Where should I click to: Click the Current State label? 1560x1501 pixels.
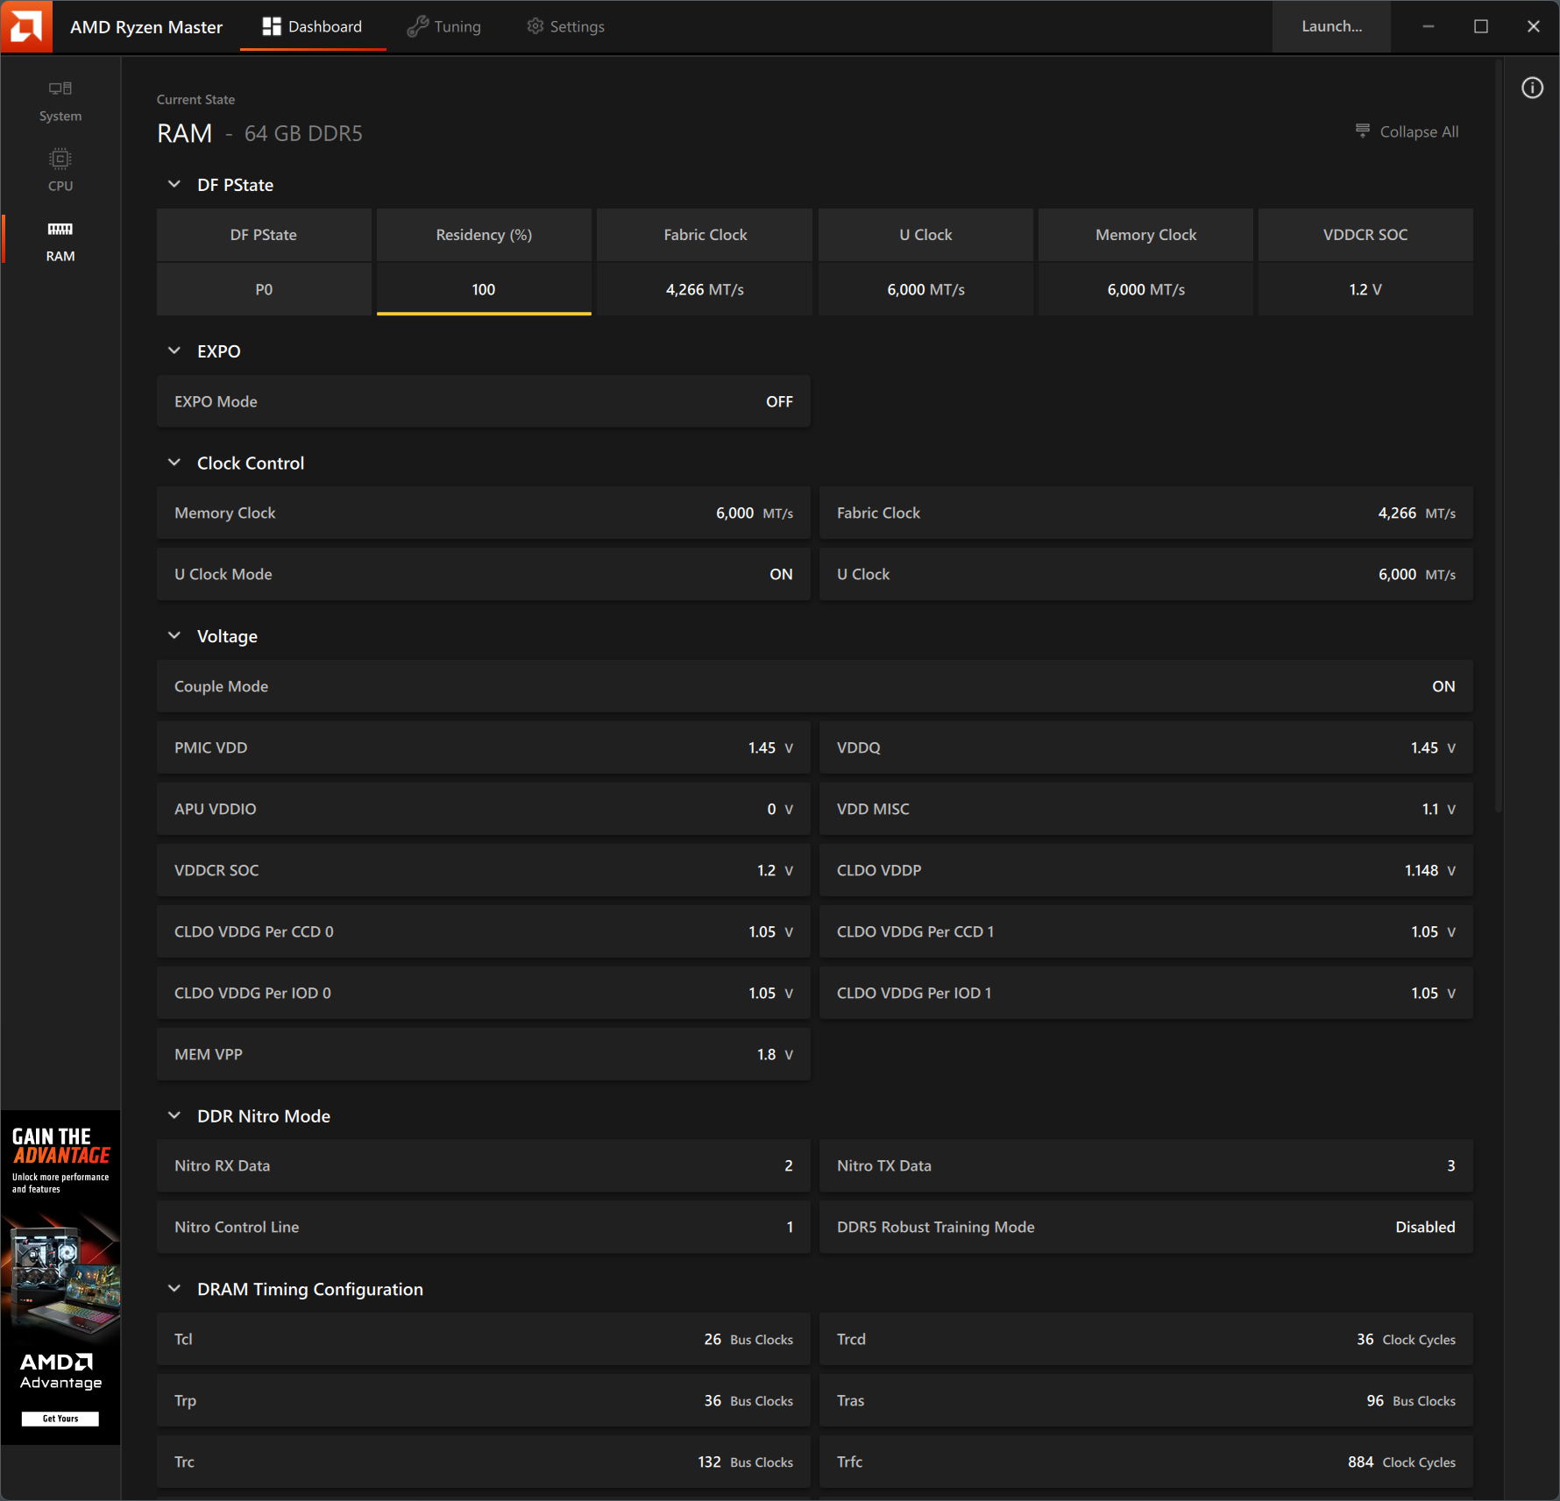(x=195, y=100)
